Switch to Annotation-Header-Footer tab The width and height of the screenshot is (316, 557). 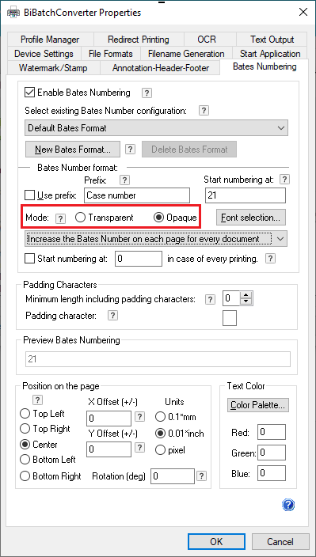click(x=160, y=68)
